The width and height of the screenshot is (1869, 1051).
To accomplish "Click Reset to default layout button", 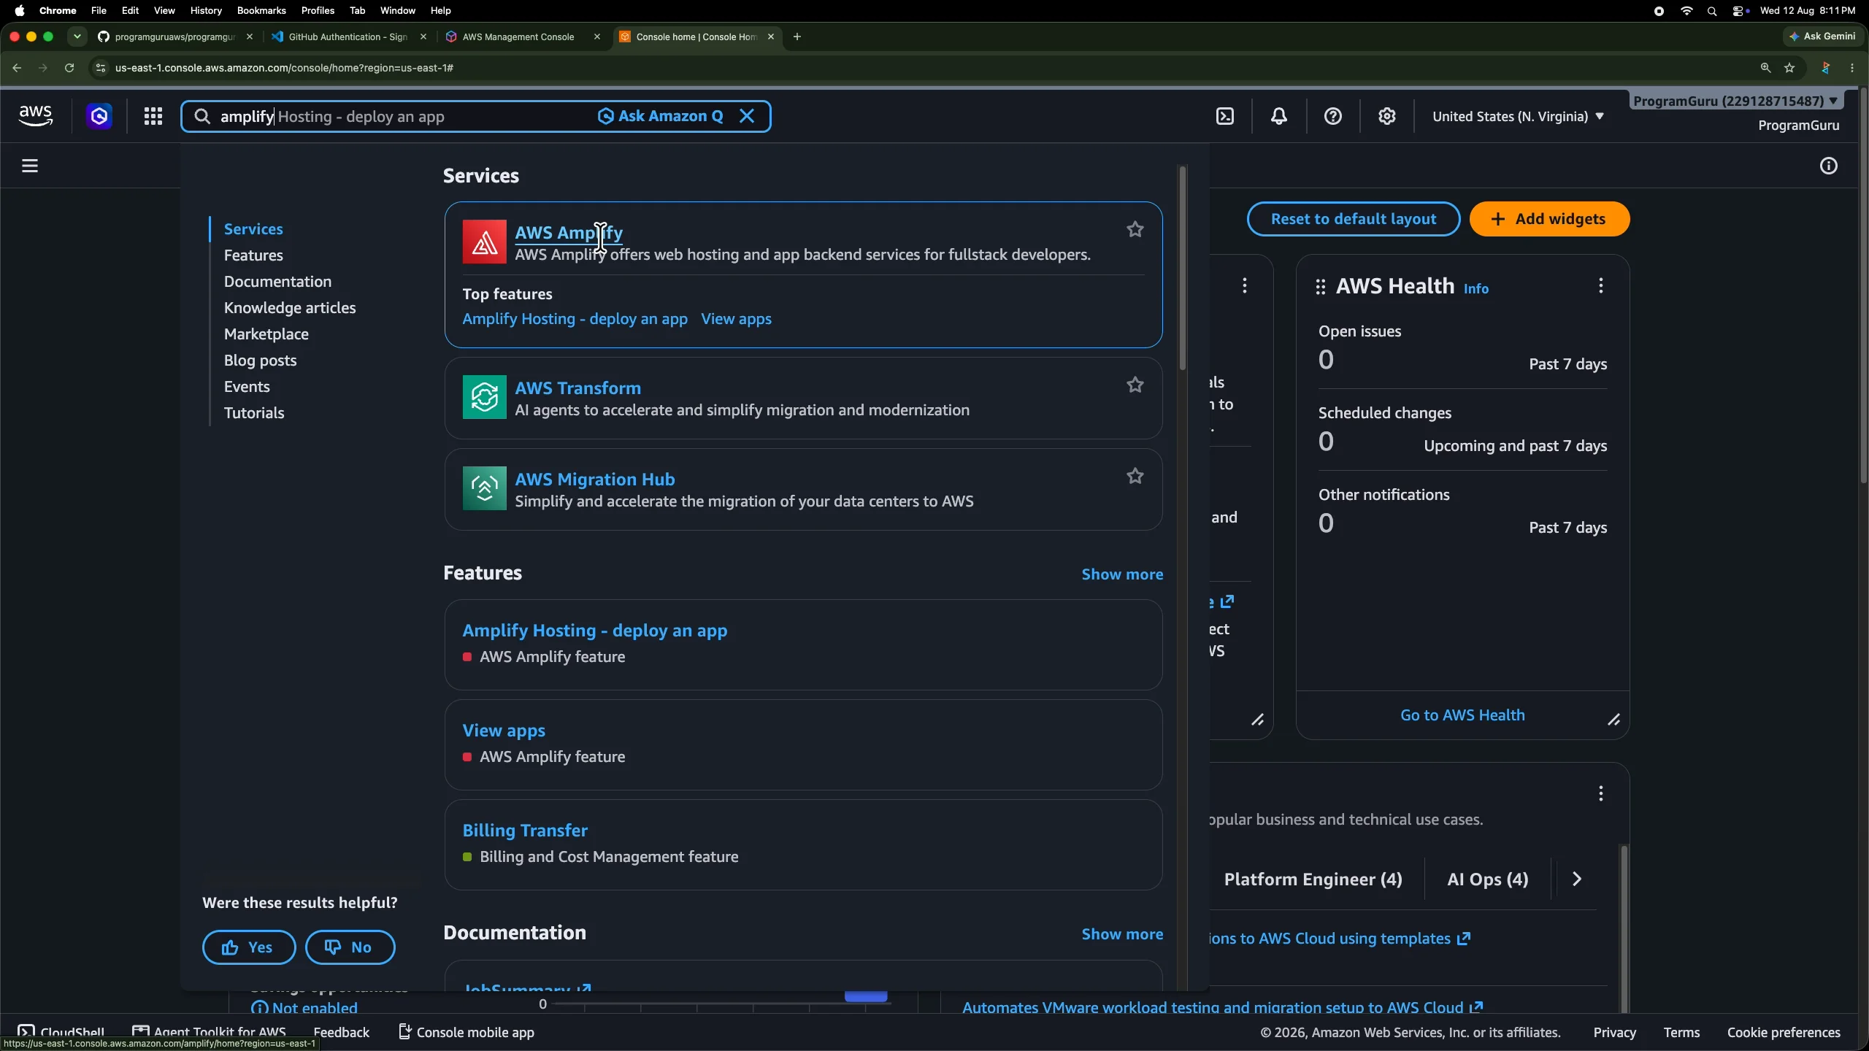I will coord(1354,219).
